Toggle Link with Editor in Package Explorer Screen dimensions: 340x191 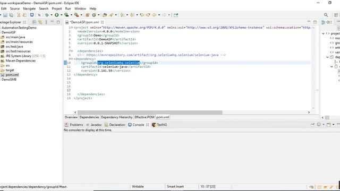[40, 22]
